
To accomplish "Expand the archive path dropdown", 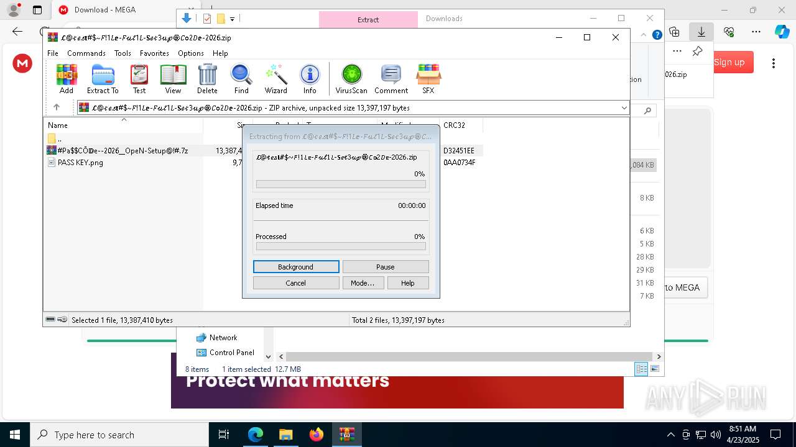I will (x=624, y=108).
